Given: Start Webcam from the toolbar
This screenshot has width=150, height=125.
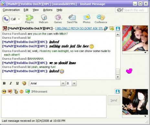Looking at the screenshot, I should pyautogui.click(x=44, y=19).
